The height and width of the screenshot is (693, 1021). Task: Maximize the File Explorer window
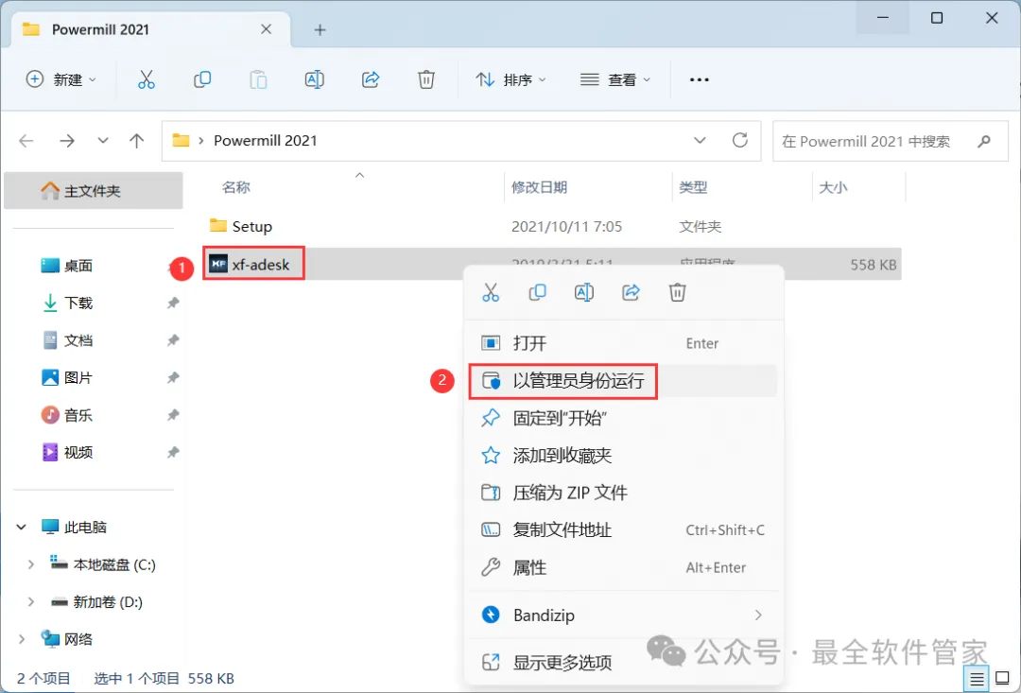937,18
